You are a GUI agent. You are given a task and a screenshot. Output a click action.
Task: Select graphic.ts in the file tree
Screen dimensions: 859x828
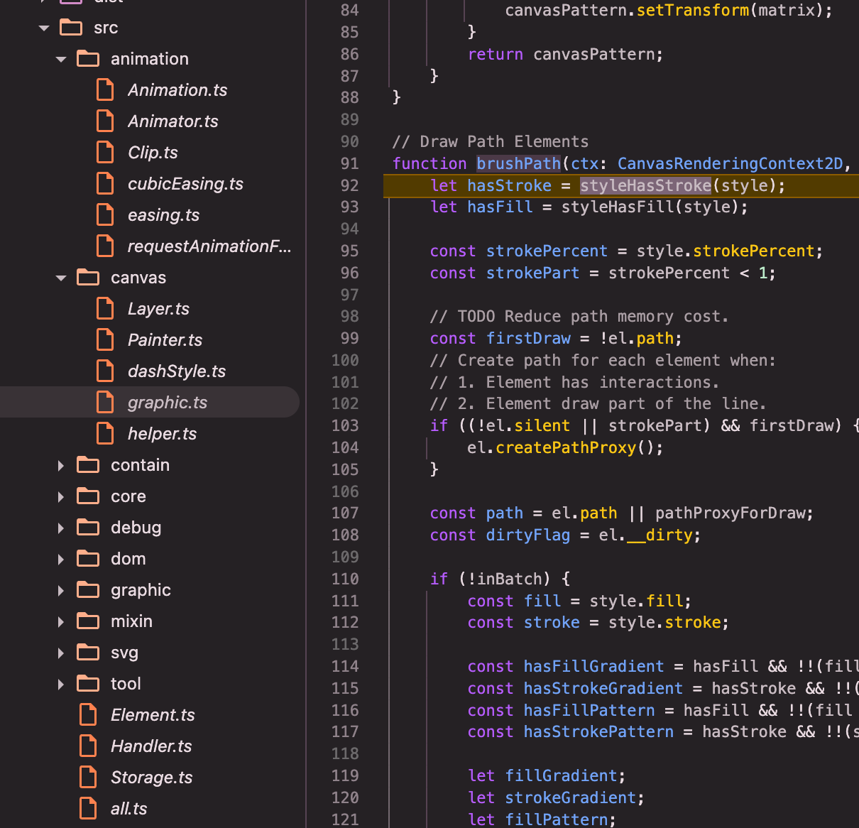click(168, 403)
